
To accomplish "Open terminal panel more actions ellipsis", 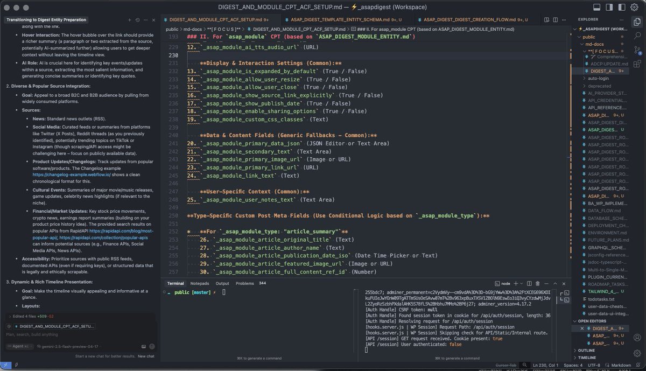I will point(546,283).
